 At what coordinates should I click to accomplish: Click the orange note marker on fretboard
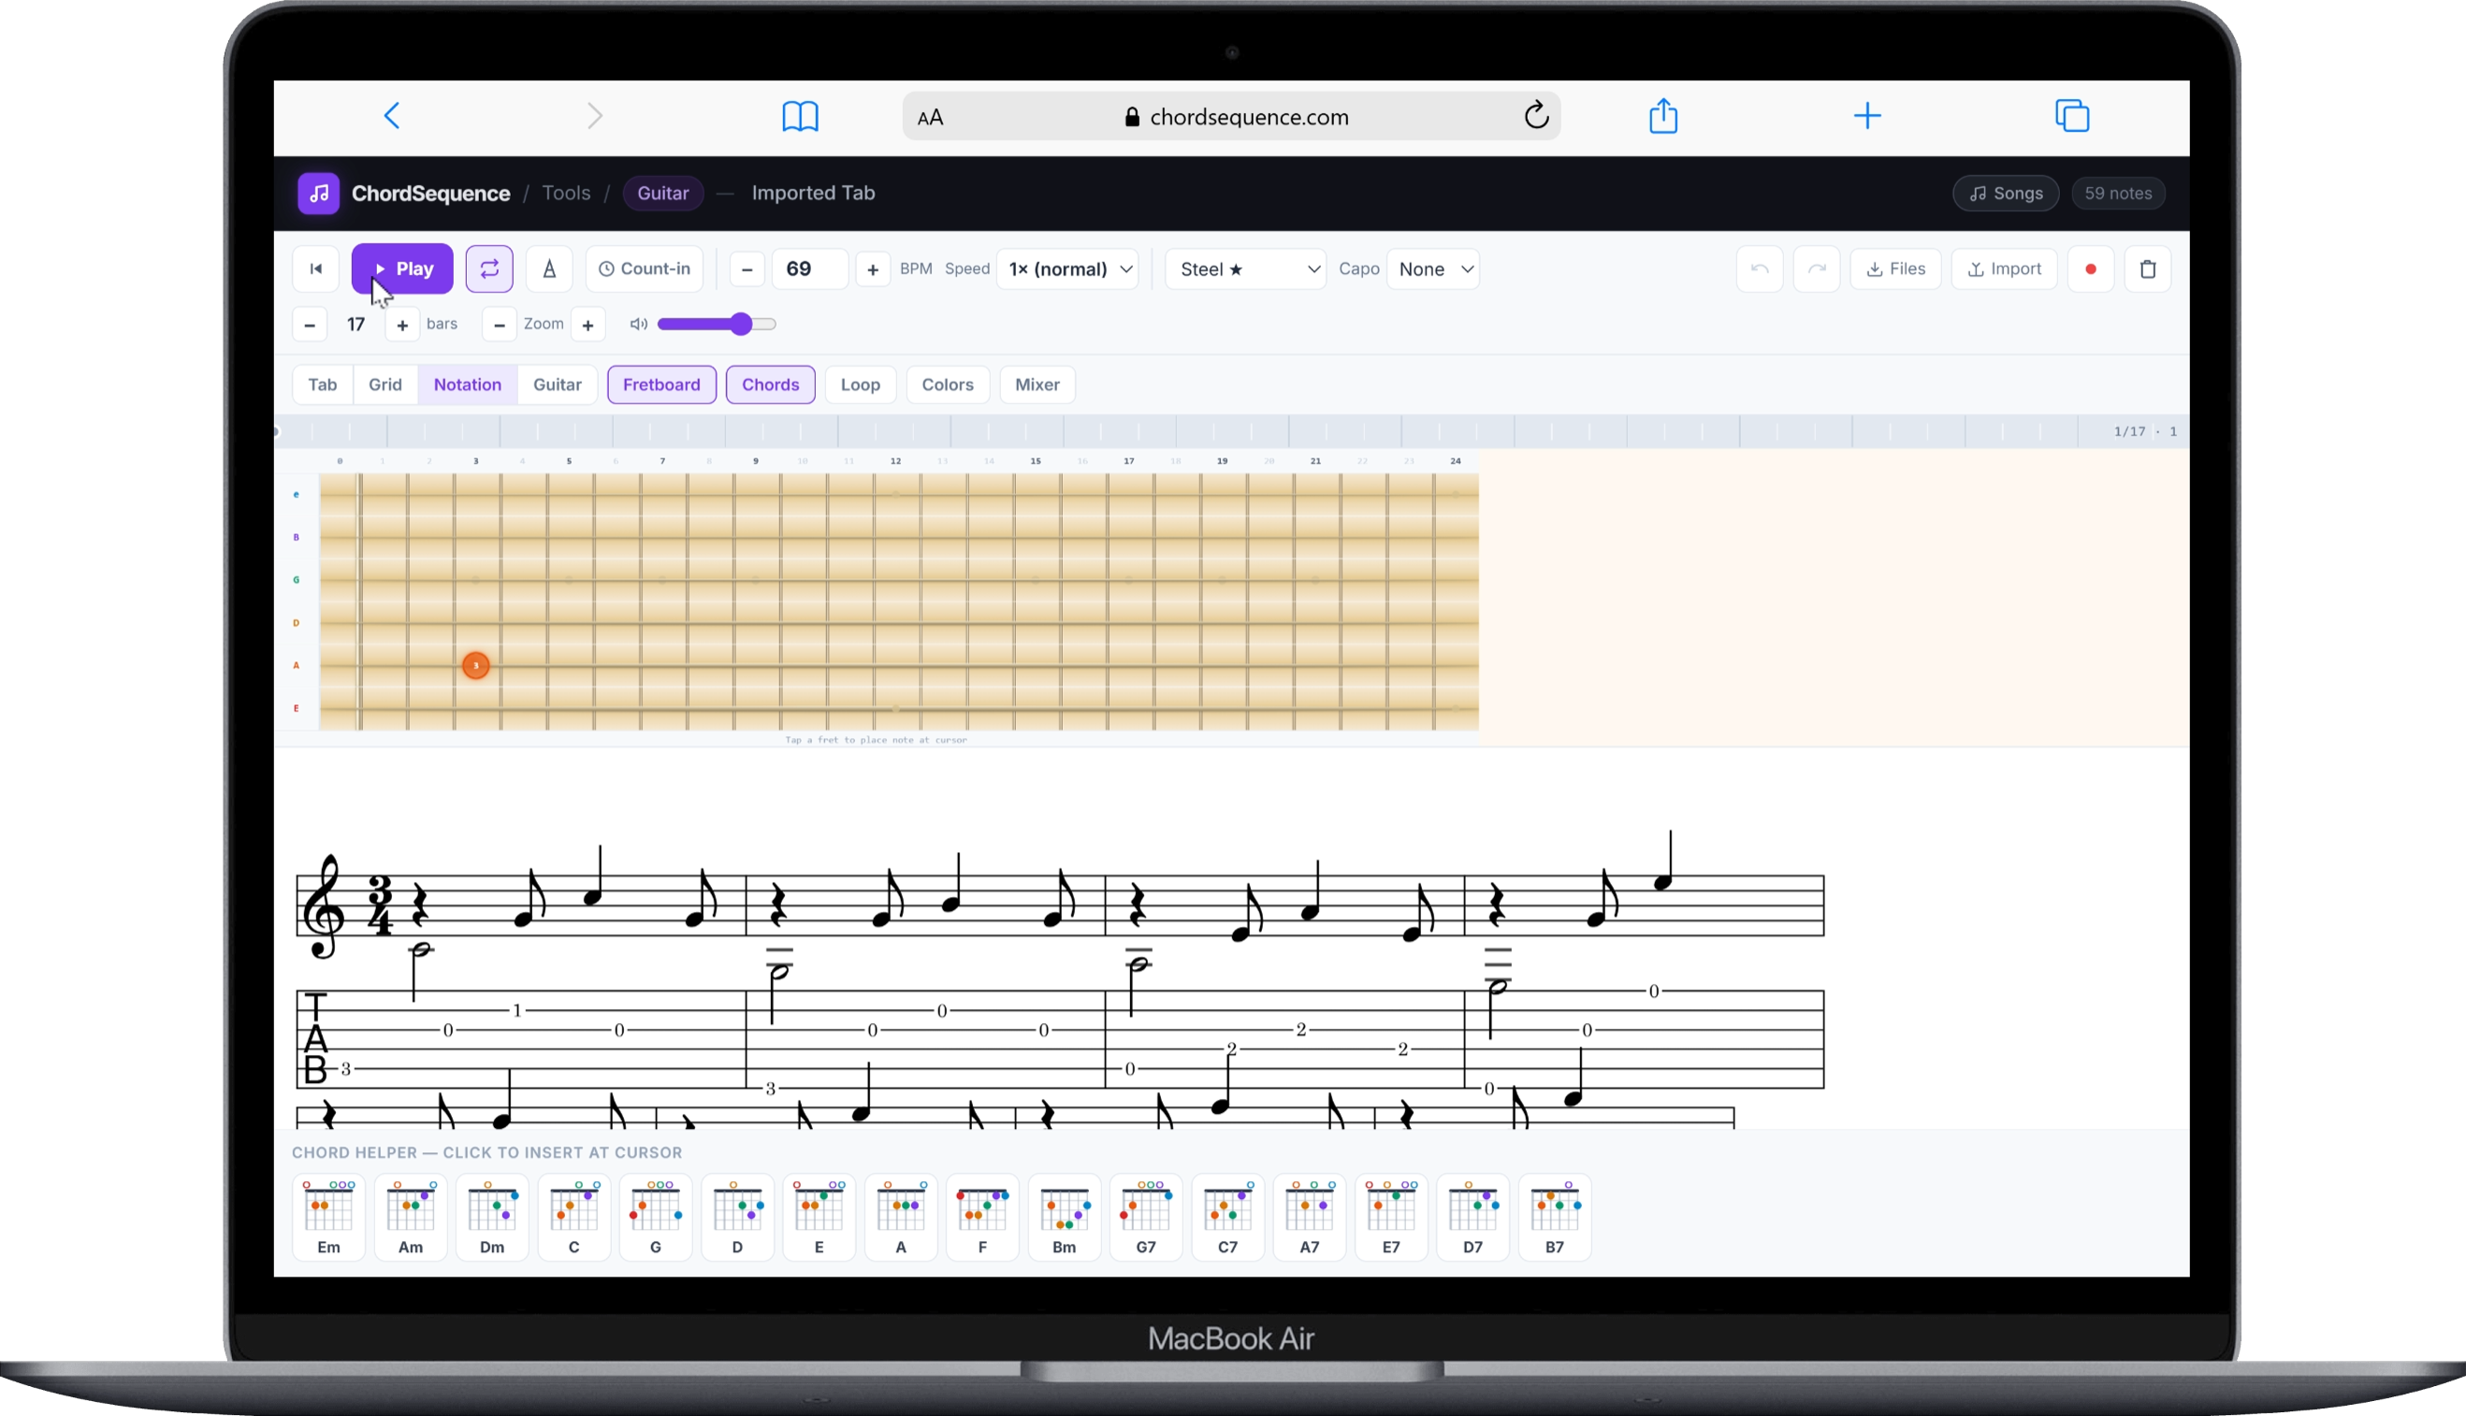click(x=475, y=665)
